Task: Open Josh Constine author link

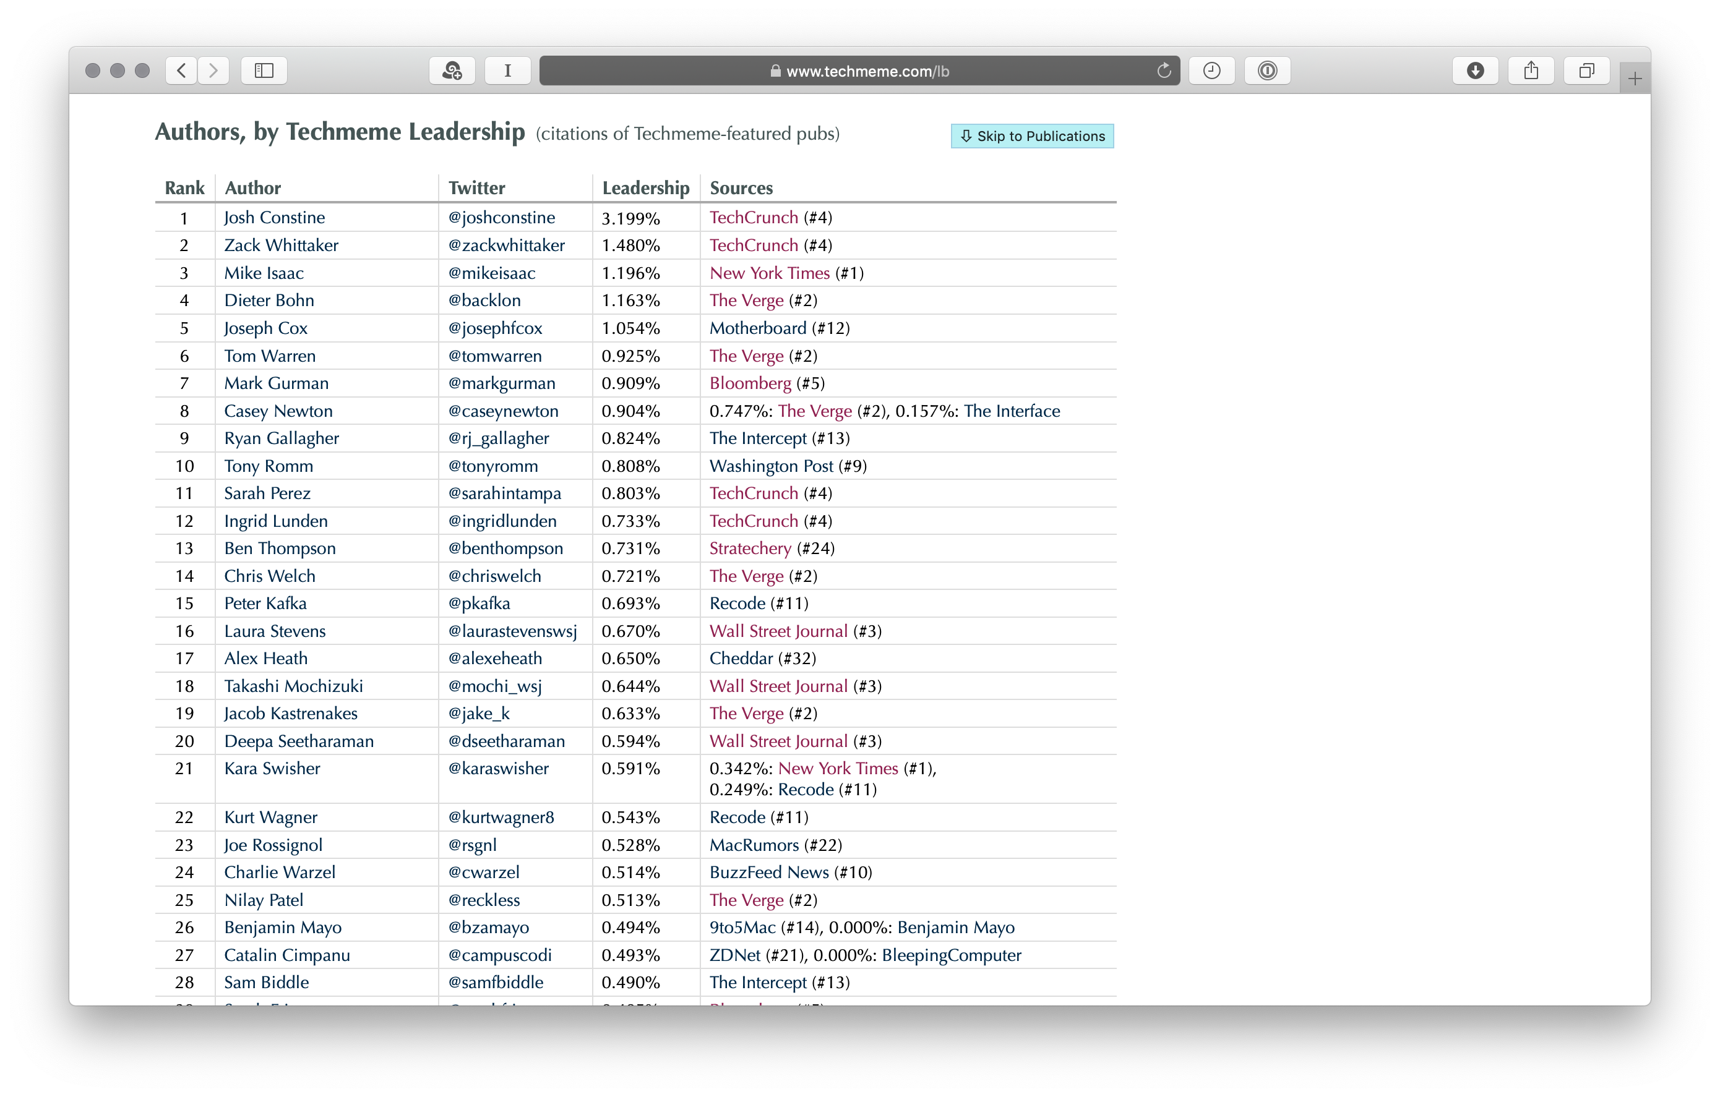Action: pos(274,218)
